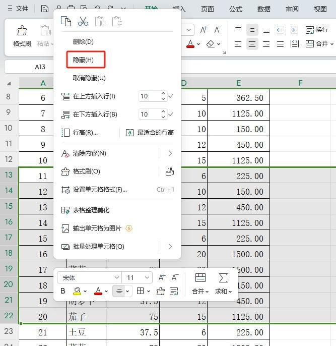The image size is (336, 346).
Task: Click the copy icon in context menu
Action: 66,21
